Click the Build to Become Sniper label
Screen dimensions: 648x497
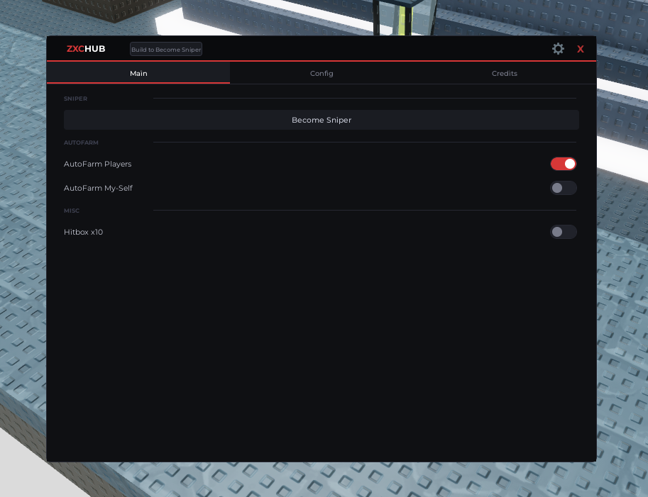[166, 49]
